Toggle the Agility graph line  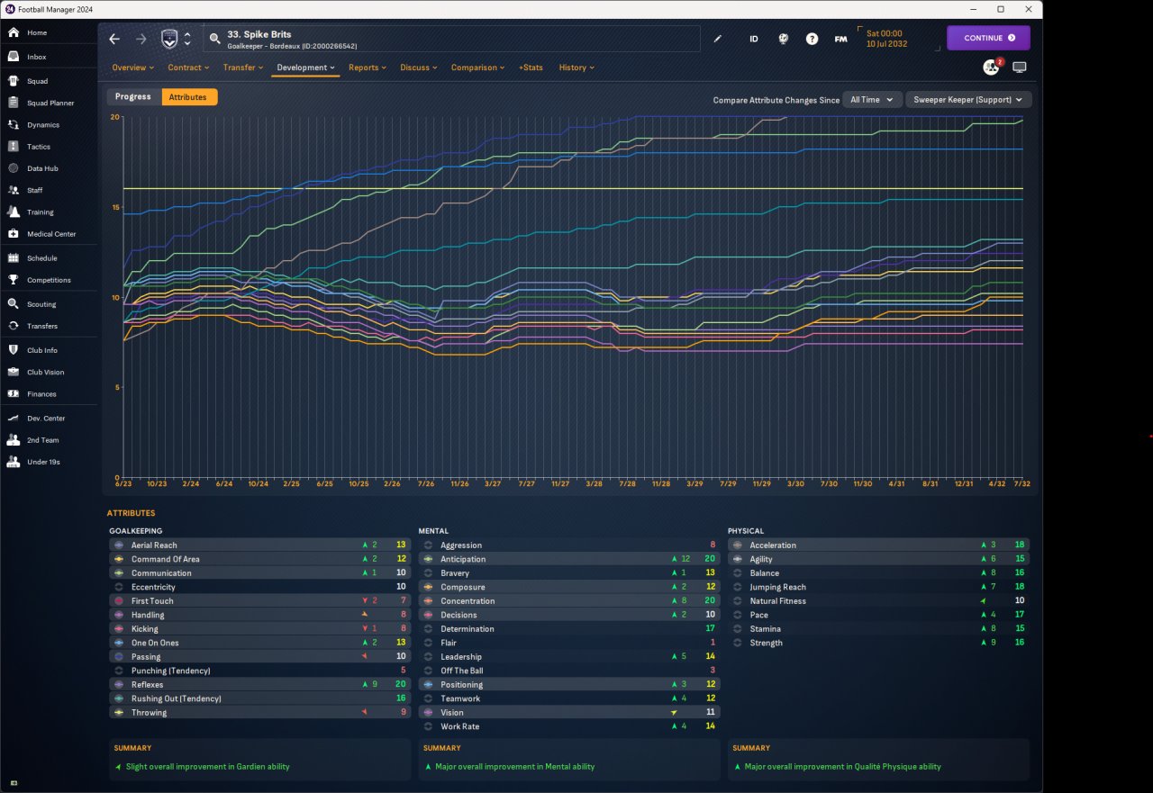[x=737, y=559]
